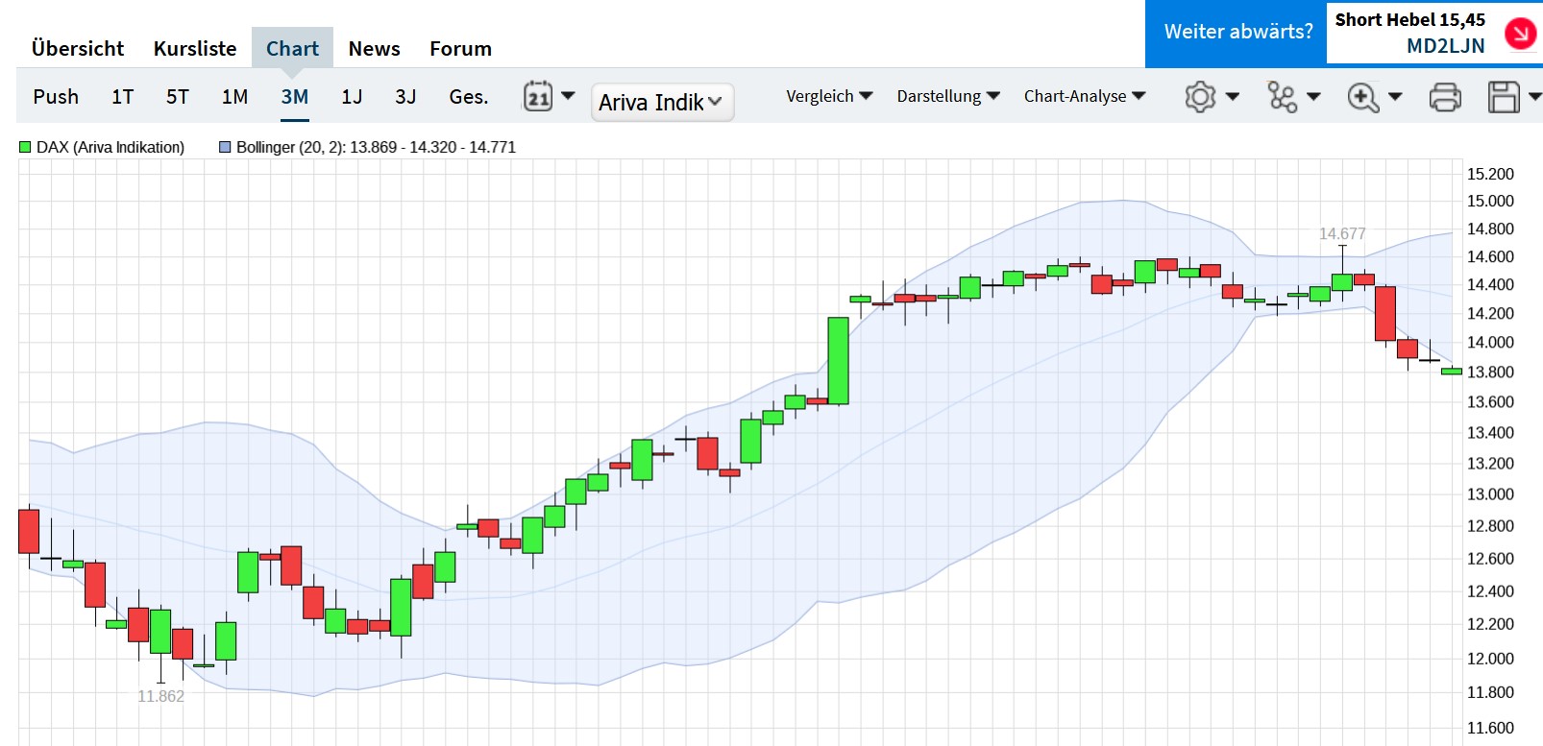Viewport: 1543px width, 746px height.
Task: Expand the Vergleich dropdown menu
Action: tap(829, 96)
